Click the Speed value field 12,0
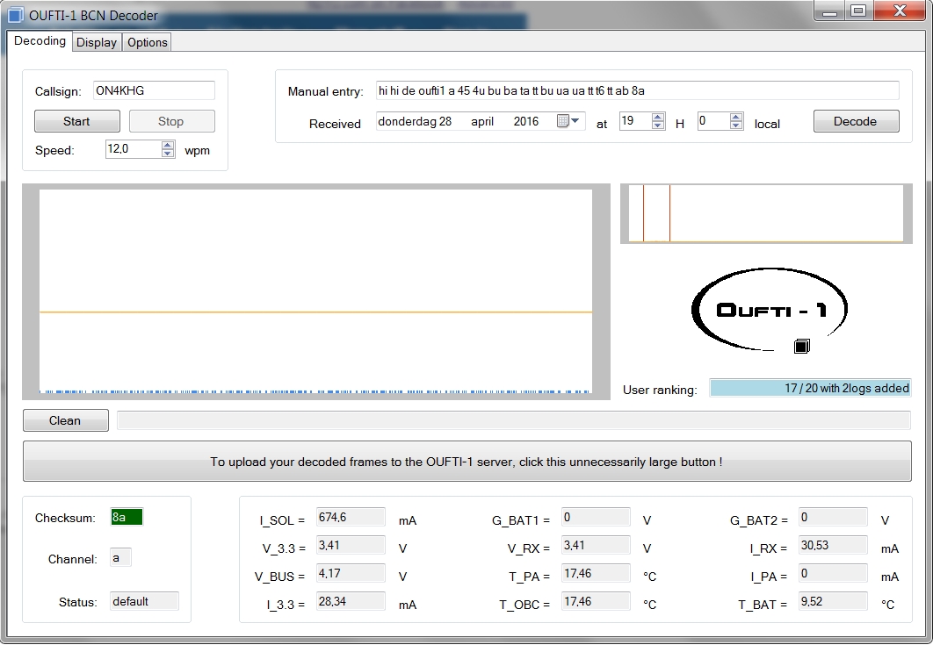933x645 pixels. click(x=134, y=148)
